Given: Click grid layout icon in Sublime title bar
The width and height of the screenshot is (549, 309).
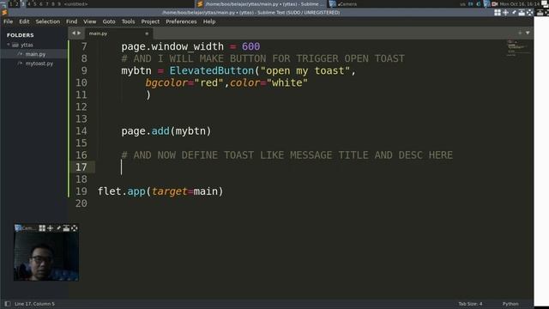Looking at the screenshot, I should [x=498, y=13].
